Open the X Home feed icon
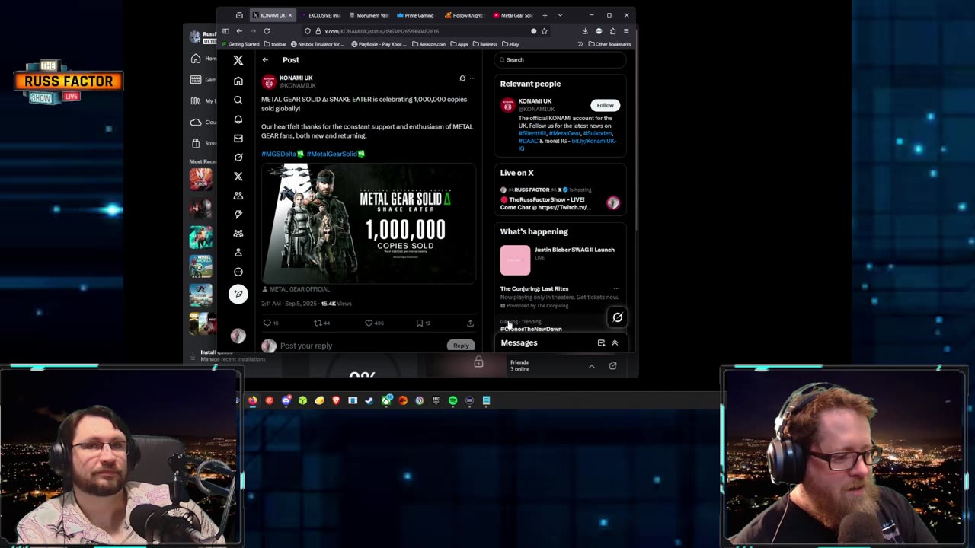The image size is (975, 548). 238,81
